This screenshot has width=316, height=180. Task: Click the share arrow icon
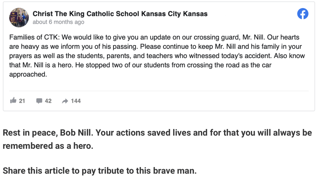pyautogui.click(x=65, y=101)
